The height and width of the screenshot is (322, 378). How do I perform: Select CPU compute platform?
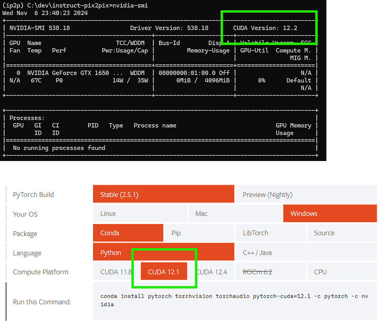pyautogui.click(x=342, y=272)
